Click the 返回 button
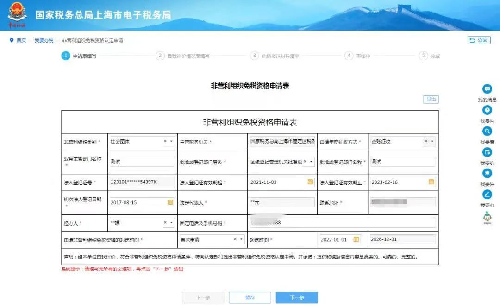Image resolution: width=500 pixels, height=307 pixels. click(x=479, y=40)
